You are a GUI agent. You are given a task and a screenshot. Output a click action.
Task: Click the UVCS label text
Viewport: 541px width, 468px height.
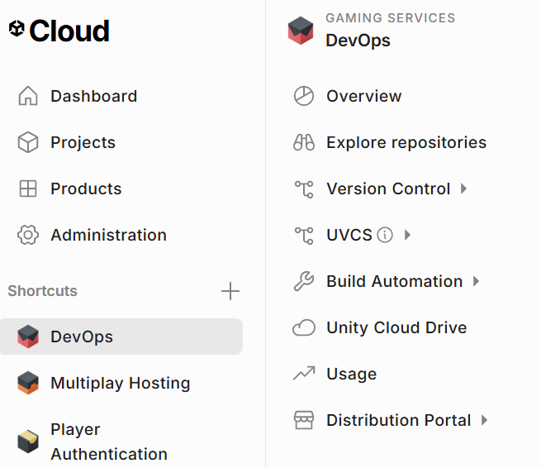coord(349,235)
